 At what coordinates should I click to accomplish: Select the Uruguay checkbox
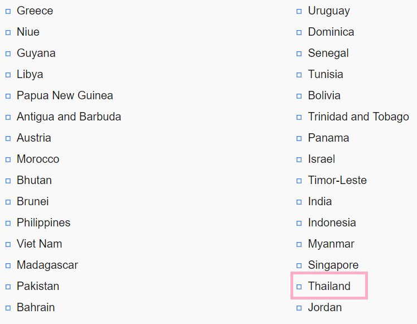pos(299,12)
